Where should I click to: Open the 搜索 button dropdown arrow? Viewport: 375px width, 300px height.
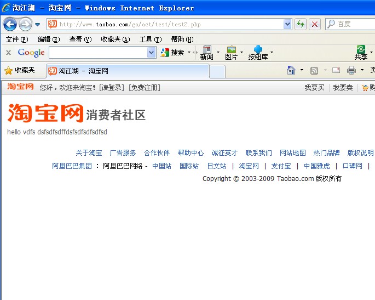coord(189,52)
